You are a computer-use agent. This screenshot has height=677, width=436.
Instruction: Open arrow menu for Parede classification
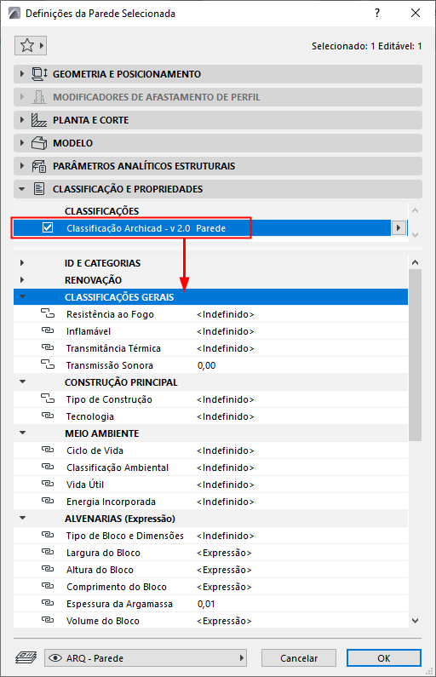[x=399, y=227]
